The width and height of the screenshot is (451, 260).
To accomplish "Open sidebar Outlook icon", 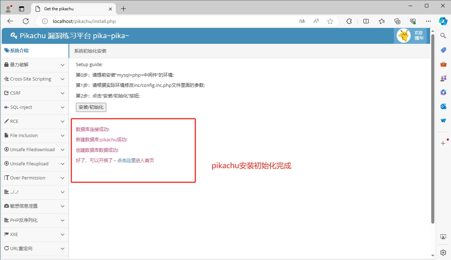I will click(443, 106).
